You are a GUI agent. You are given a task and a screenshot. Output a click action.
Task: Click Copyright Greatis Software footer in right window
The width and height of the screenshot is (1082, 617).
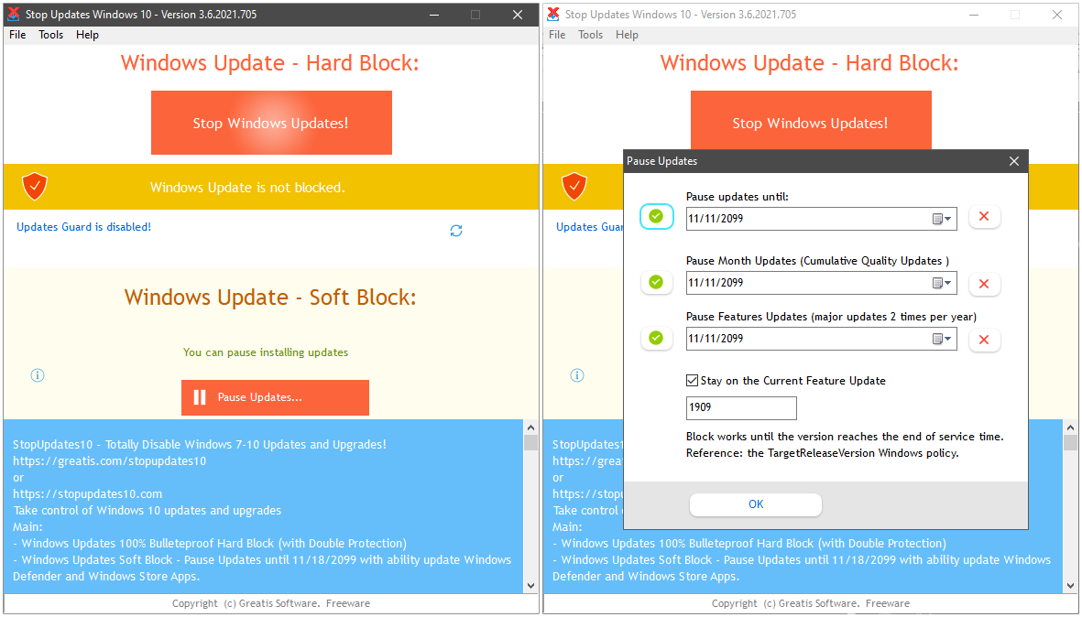click(811, 603)
